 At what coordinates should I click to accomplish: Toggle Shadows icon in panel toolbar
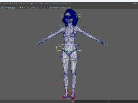(18, 8)
